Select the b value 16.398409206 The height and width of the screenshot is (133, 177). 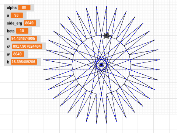coord(24,62)
